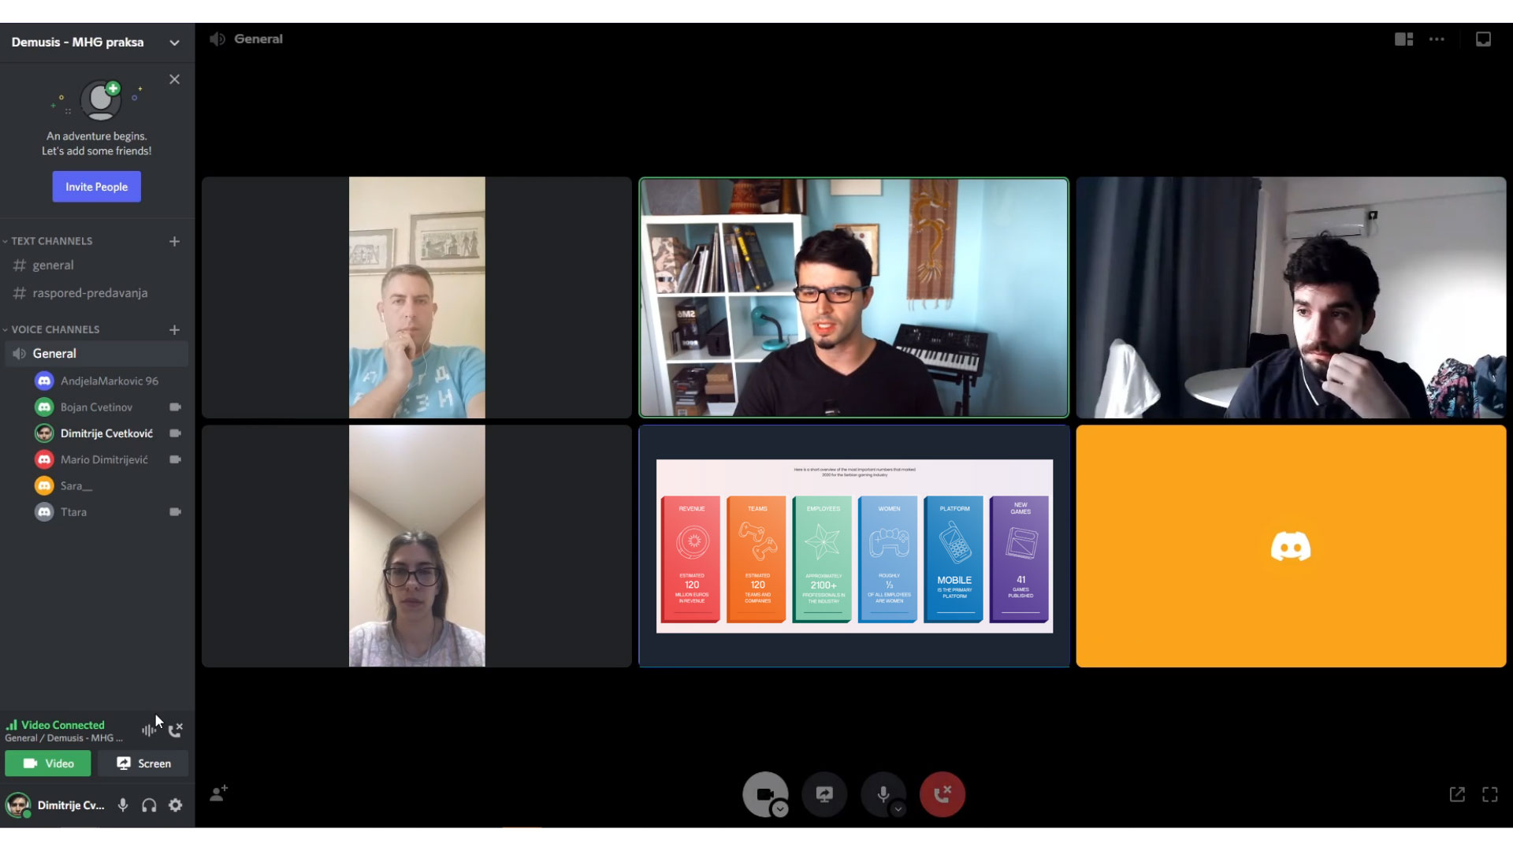Click the screen share icon

point(824,793)
